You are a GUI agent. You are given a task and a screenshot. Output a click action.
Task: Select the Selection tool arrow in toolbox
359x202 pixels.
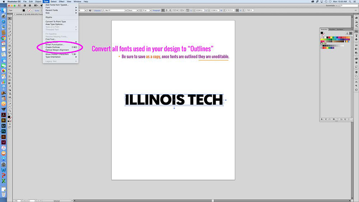point(10,19)
